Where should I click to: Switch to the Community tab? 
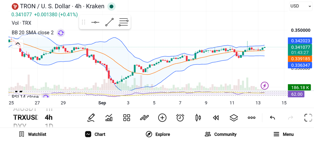point(221,134)
